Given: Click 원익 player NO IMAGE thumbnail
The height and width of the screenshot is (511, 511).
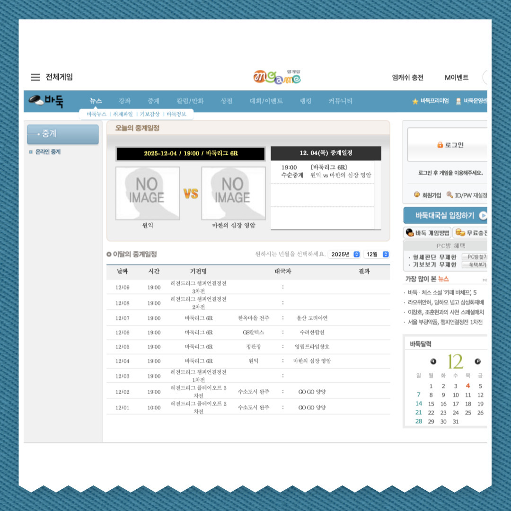Looking at the screenshot, I should click(148, 193).
